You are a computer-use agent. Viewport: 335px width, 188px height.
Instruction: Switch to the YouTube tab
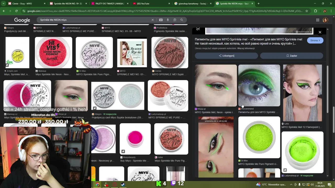[151, 4]
